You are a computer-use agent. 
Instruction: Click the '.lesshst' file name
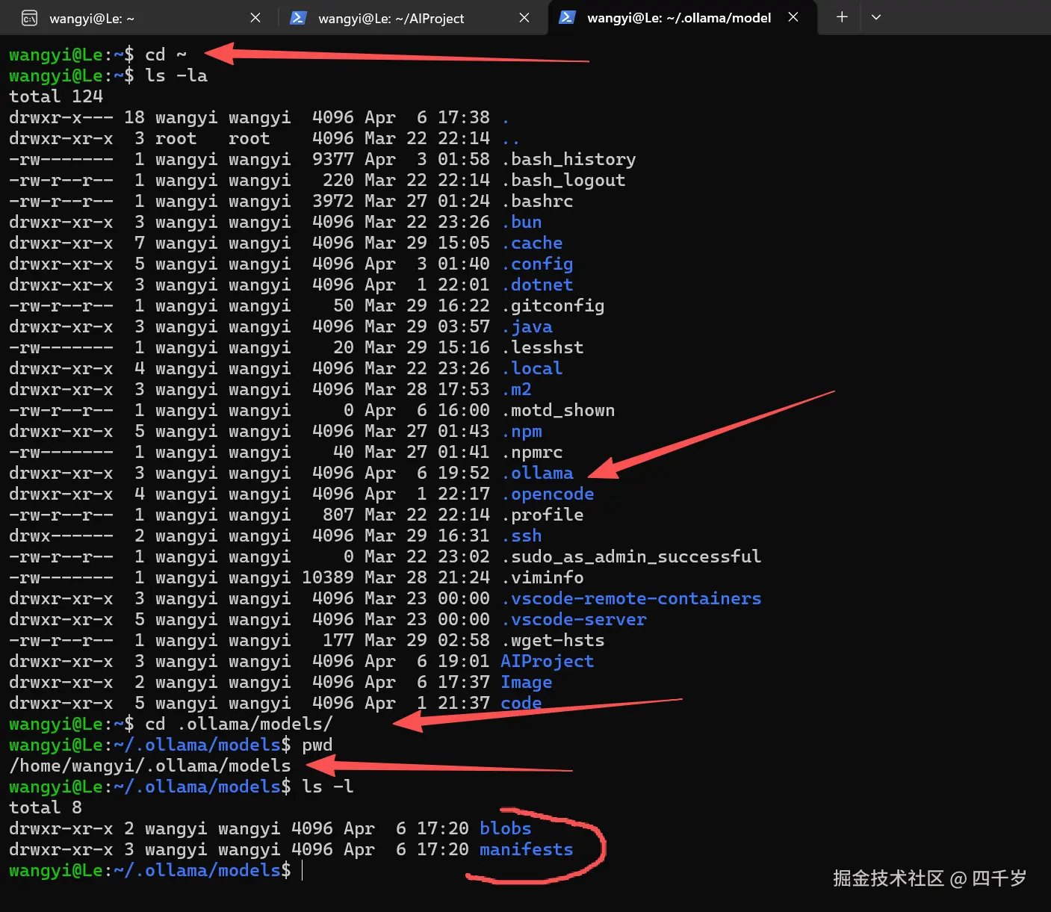coord(542,347)
